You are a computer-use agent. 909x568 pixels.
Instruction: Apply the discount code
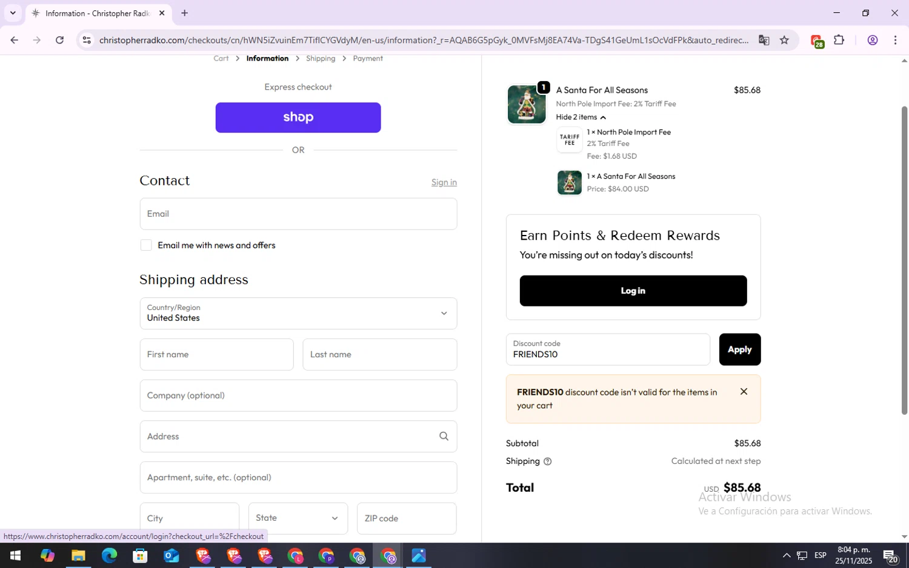coord(740,349)
